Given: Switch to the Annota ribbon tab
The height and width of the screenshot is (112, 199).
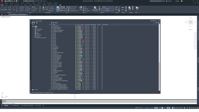Looking at the screenshot, I should tap(11, 5).
